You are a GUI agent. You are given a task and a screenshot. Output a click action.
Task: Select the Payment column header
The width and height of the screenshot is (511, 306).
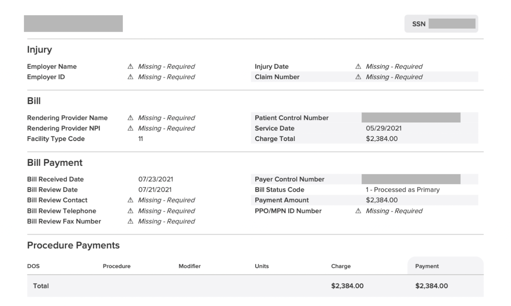(427, 266)
